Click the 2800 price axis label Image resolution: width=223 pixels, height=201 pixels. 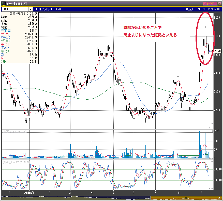point(217,92)
